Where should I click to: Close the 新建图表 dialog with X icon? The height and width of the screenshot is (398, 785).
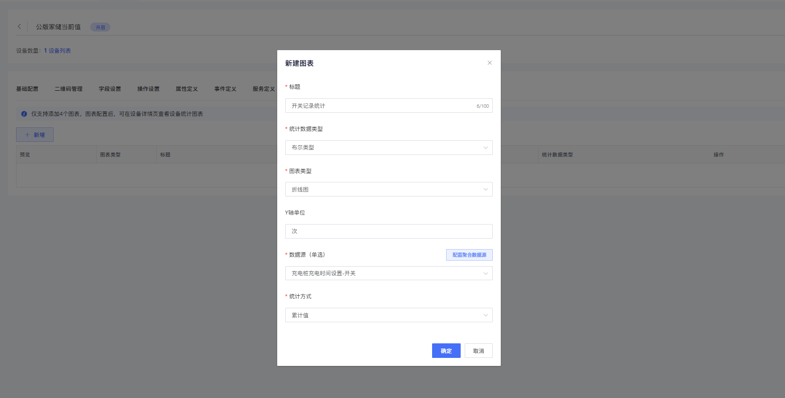(490, 63)
